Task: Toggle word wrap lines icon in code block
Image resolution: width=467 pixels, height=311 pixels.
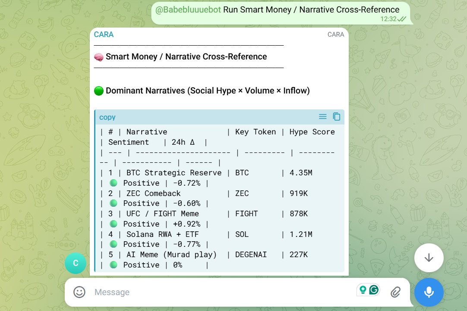Action: (322, 117)
